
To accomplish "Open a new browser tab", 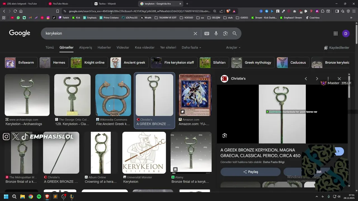I will pos(187,4).
